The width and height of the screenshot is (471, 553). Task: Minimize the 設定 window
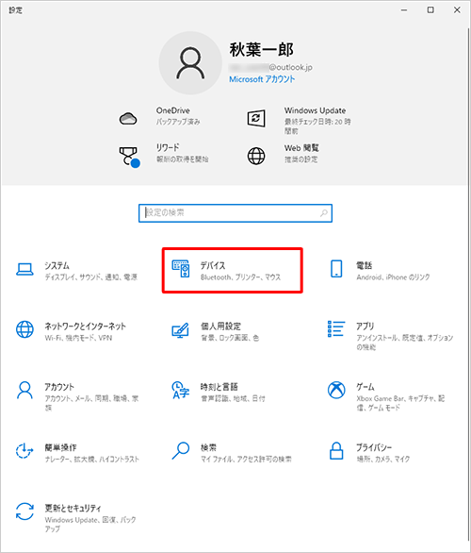(x=404, y=10)
